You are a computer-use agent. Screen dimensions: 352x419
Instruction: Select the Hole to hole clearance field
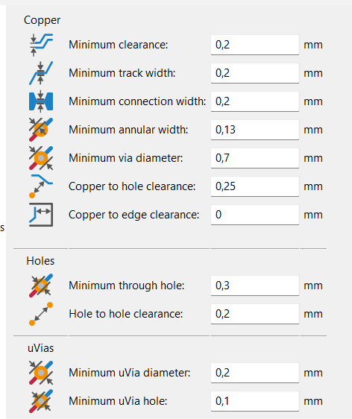(255, 314)
